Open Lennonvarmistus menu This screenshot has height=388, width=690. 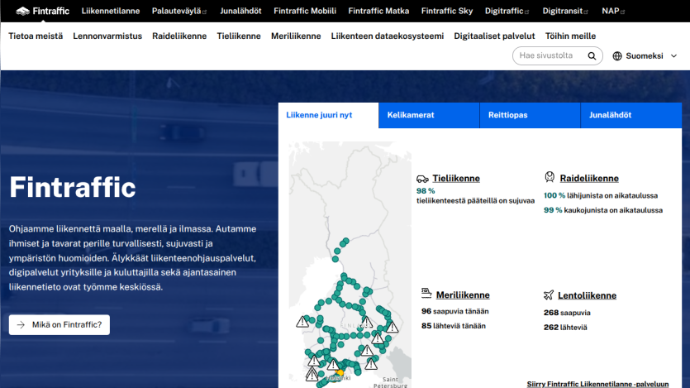tap(107, 36)
